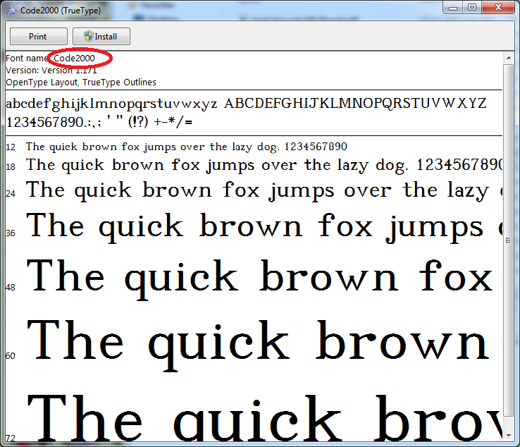Click the Print button

39,36
